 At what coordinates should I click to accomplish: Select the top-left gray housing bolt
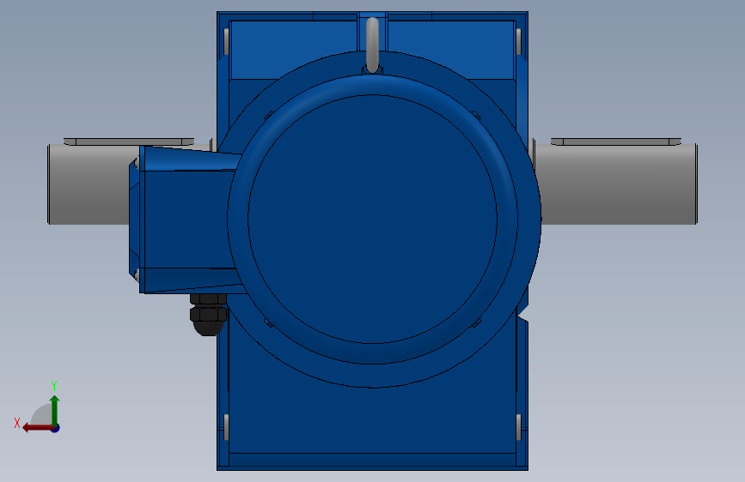pos(226,42)
